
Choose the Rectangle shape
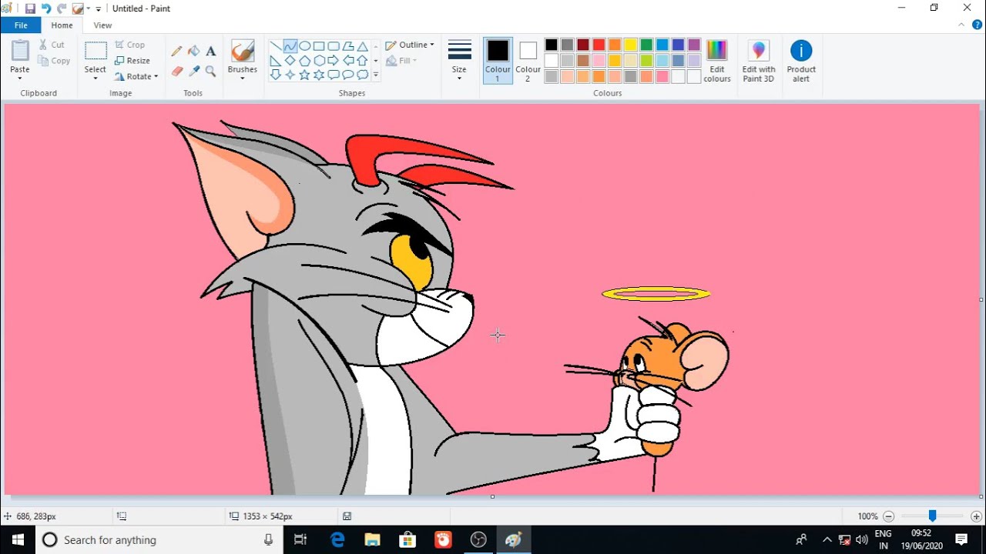(318, 46)
